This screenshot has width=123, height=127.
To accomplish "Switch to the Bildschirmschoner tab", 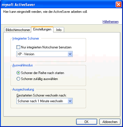I will click(18, 30).
